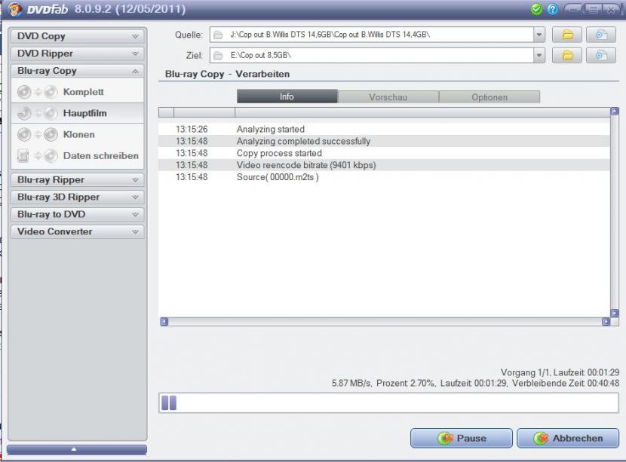Expand the DVD Copy section

77,36
